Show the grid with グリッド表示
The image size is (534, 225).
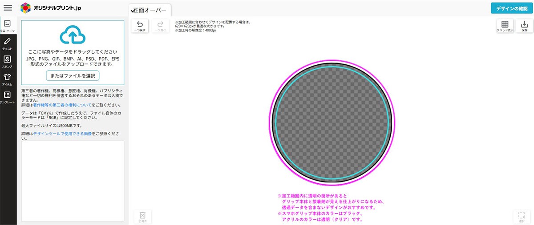coord(505,26)
